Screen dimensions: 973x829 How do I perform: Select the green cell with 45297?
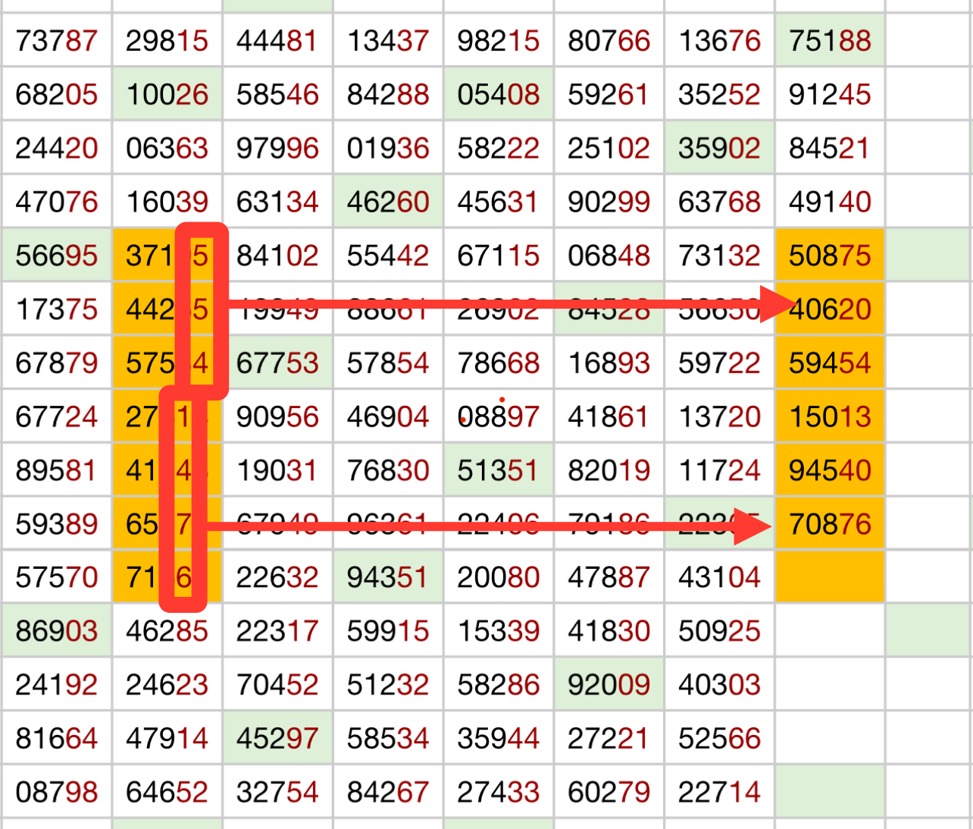coord(277,738)
